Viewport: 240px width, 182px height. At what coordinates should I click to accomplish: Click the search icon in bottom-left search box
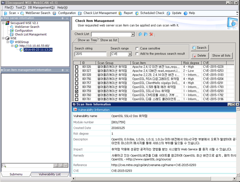(x=4, y=165)
